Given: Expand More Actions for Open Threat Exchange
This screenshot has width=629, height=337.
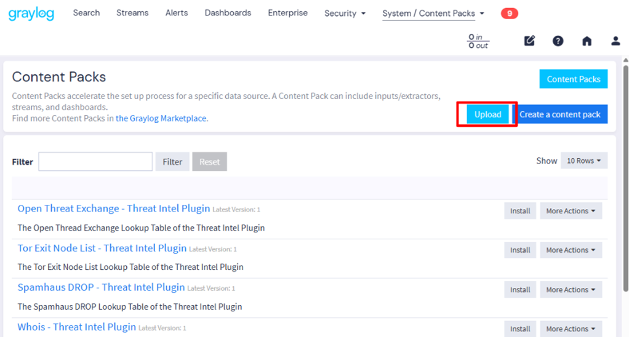Looking at the screenshot, I should click(571, 211).
